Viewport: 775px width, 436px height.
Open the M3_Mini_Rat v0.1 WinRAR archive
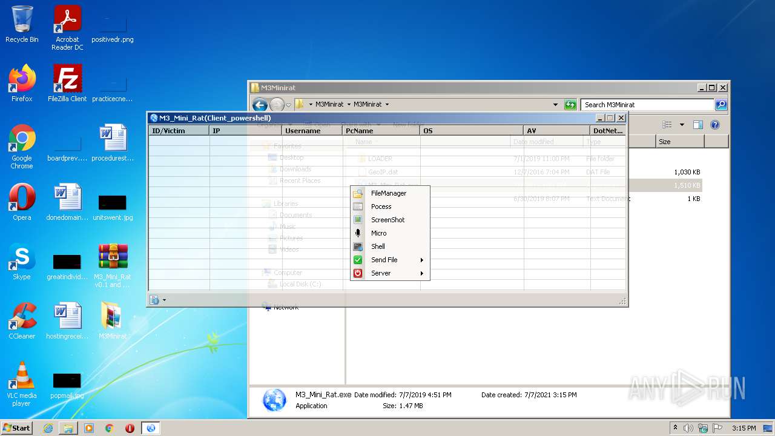pos(113,266)
